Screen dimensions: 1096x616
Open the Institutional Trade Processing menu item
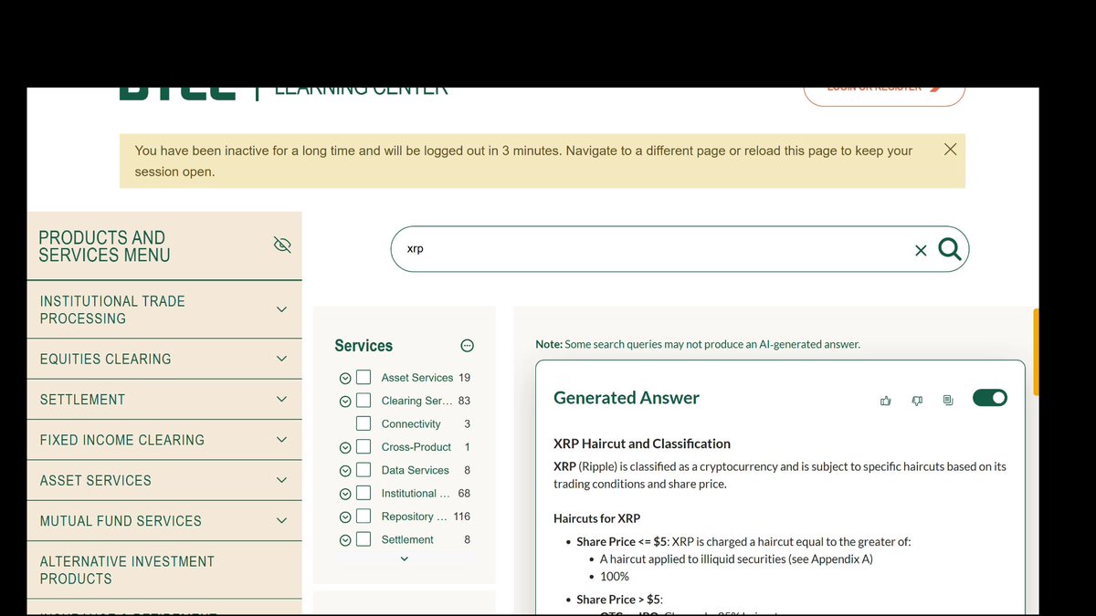112,309
